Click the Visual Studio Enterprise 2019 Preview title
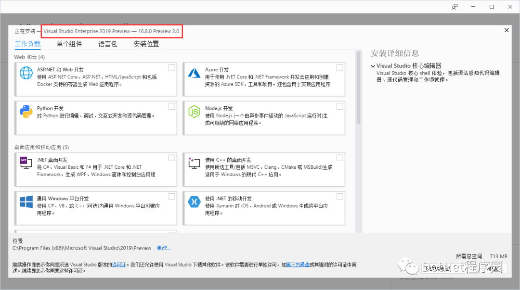 point(111,31)
